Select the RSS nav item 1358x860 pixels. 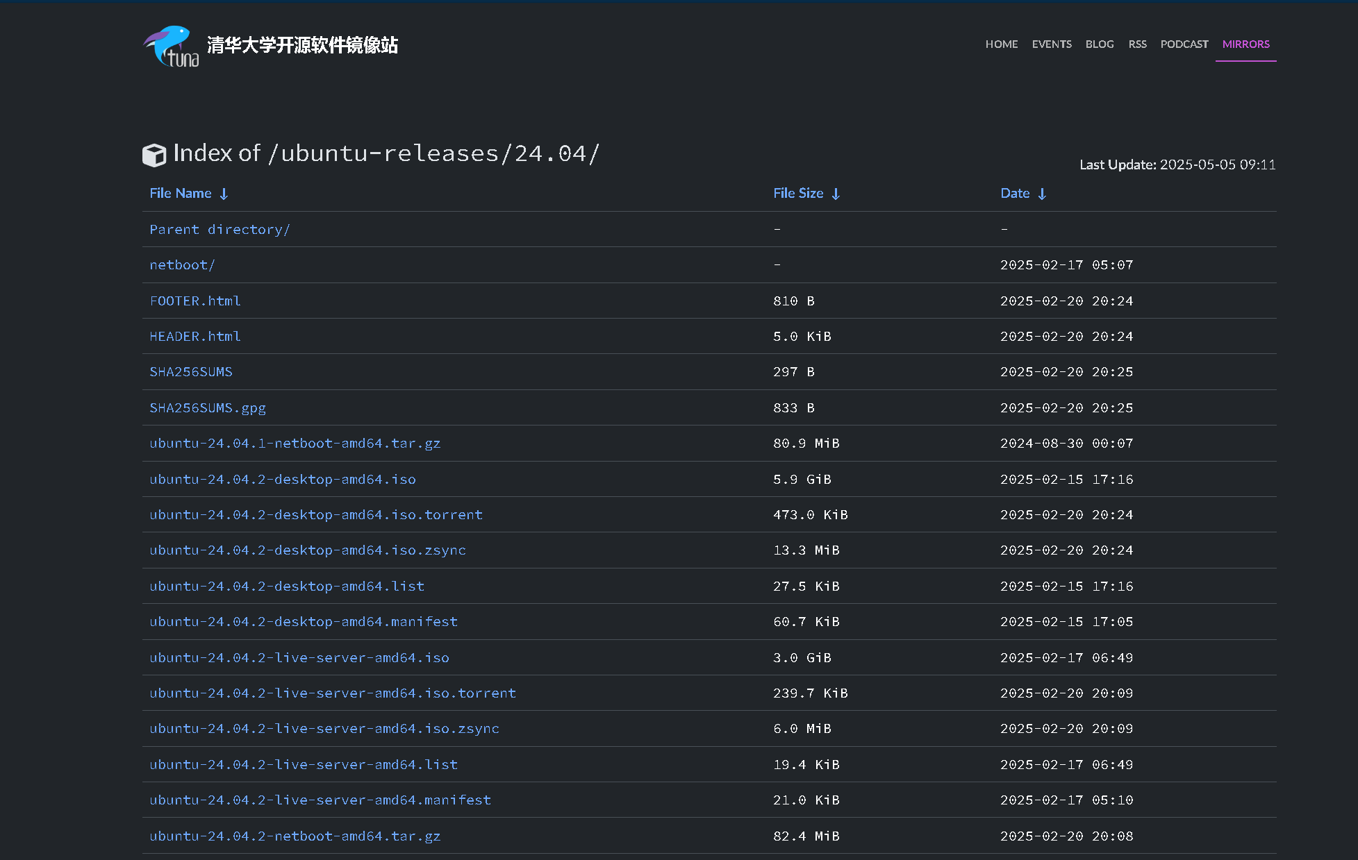1137,44
